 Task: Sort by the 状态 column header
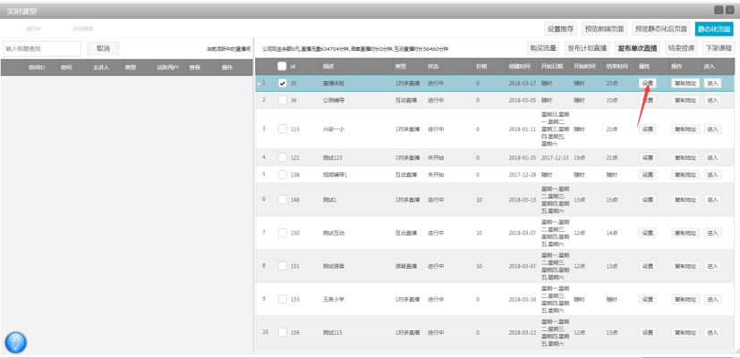click(x=433, y=67)
